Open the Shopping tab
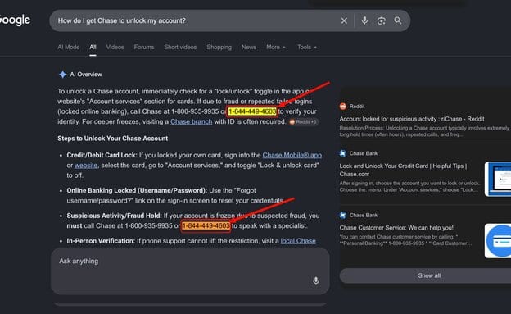Viewport: 511px width, 314px height. (x=219, y=47)
